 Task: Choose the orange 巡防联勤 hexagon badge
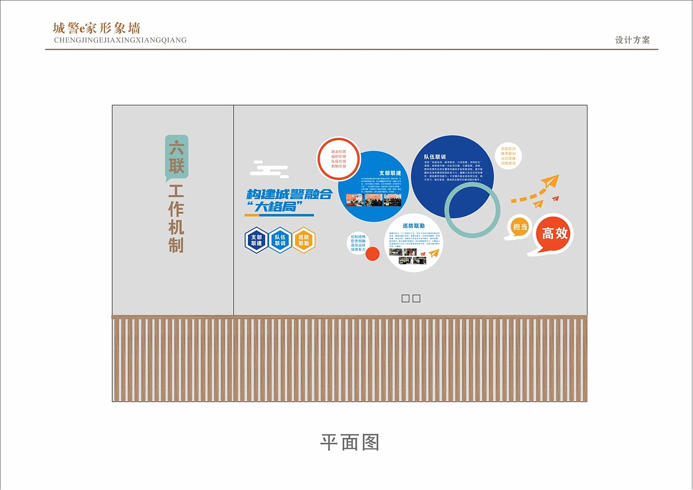coord(304,240)
